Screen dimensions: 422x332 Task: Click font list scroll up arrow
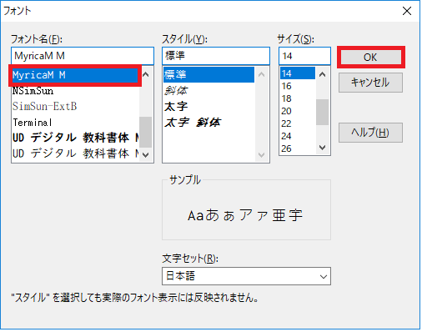[x=146, y=74]
